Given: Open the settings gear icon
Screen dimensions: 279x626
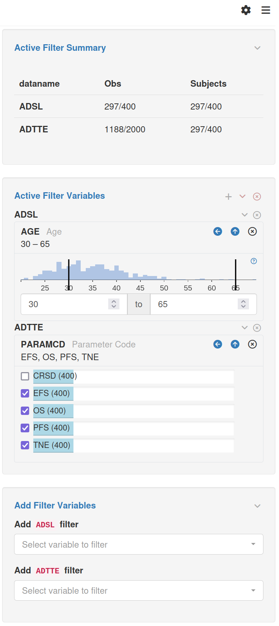Looking at the screenshot, I should coord(246,10).
